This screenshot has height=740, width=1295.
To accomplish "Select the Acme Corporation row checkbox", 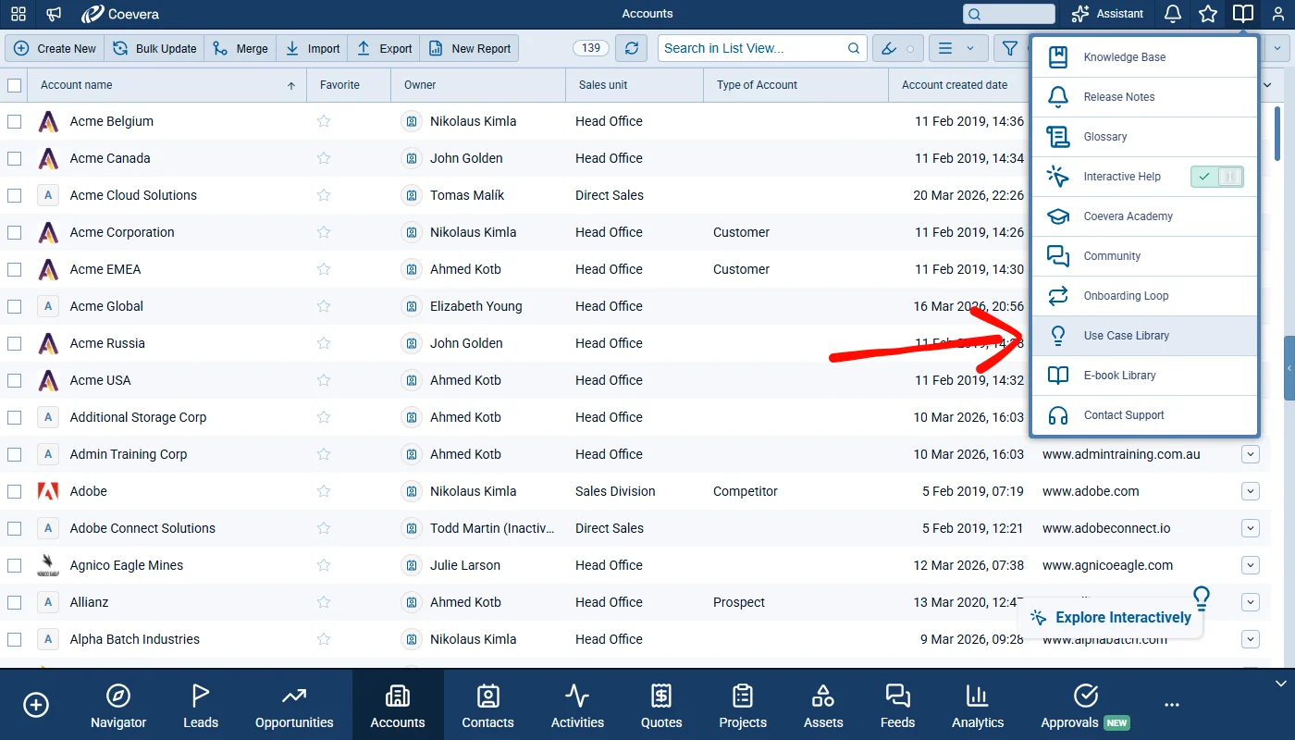I will click(14, 232).
